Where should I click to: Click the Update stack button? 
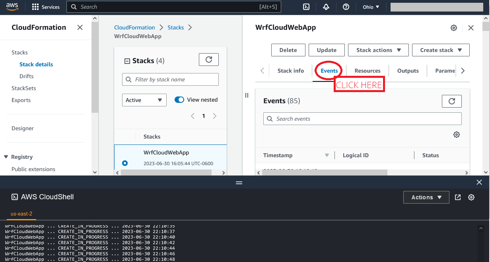(x=327, y=50)
